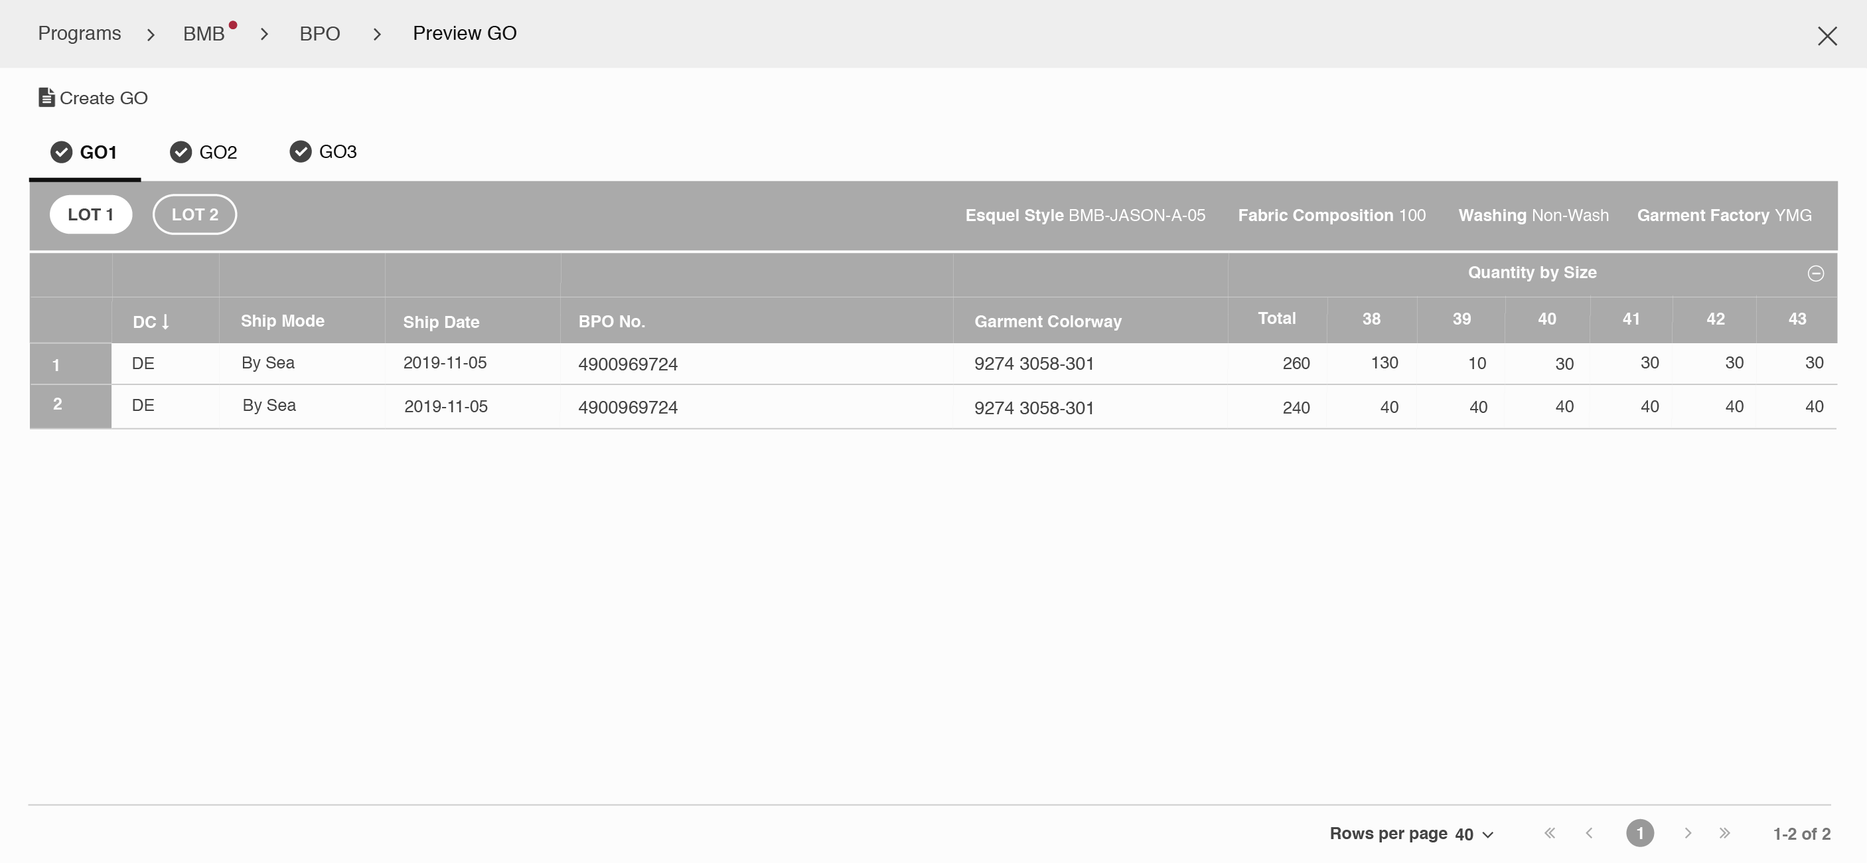This screenshot has height=863, width=1867.
Task: Switch to the GO2 tab
Action: (218, 152)
